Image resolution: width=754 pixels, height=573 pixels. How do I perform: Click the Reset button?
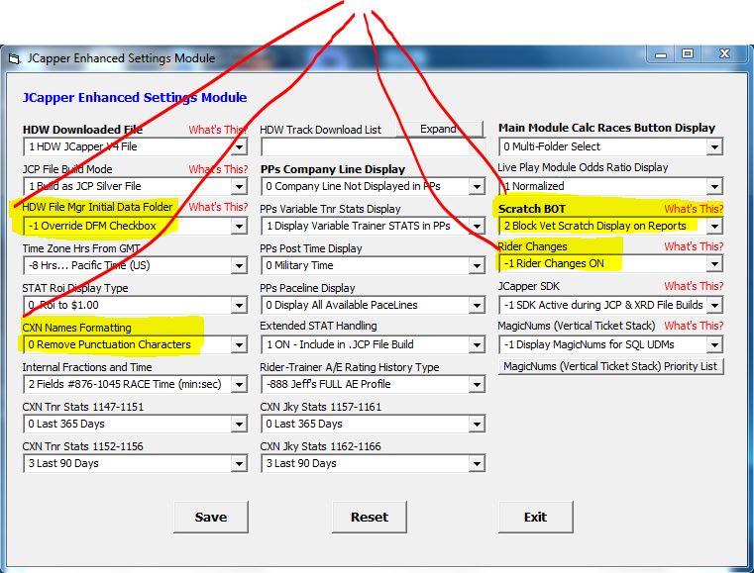pos(370,517)
